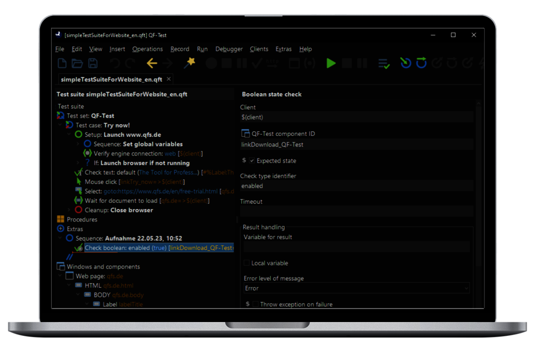Screen dimensions: 535x345
Task: Click the Open file folder icon
Action: tap(77, 63)
